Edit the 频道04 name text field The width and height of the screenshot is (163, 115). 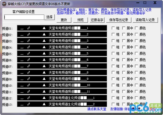pos(62,47)
